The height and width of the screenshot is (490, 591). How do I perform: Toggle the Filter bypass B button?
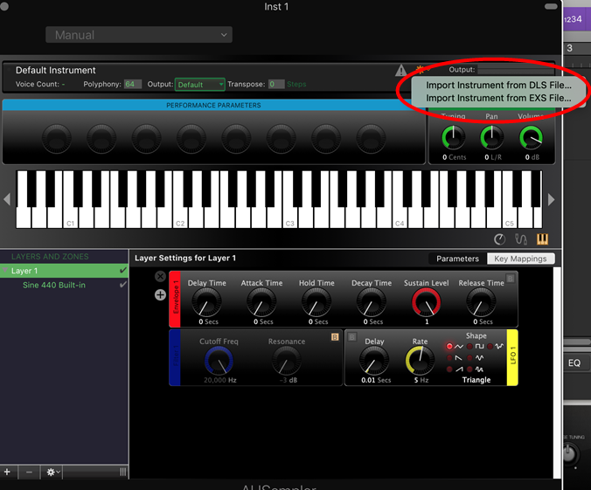(335, 336)
